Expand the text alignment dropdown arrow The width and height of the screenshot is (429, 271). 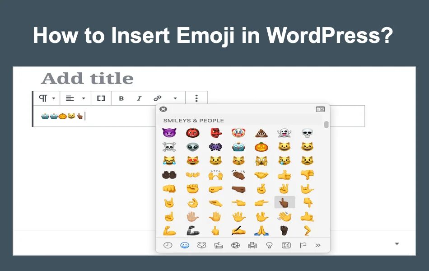(x=84, y=98)
